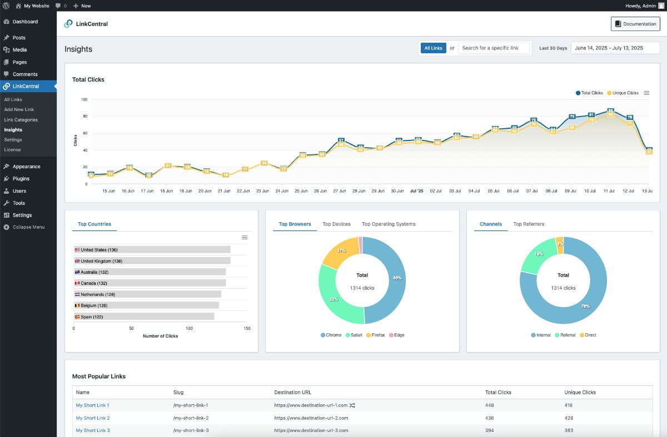This screenshot has width=667, height=437.
Task: Toggle Unique Clicks series in chart legend
Action: coord(623,93)
